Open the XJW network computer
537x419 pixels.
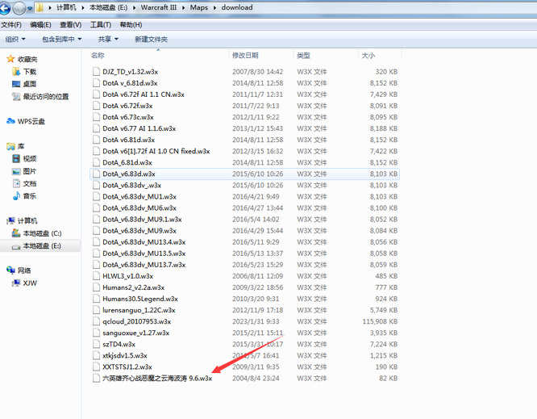click(29, 283)
